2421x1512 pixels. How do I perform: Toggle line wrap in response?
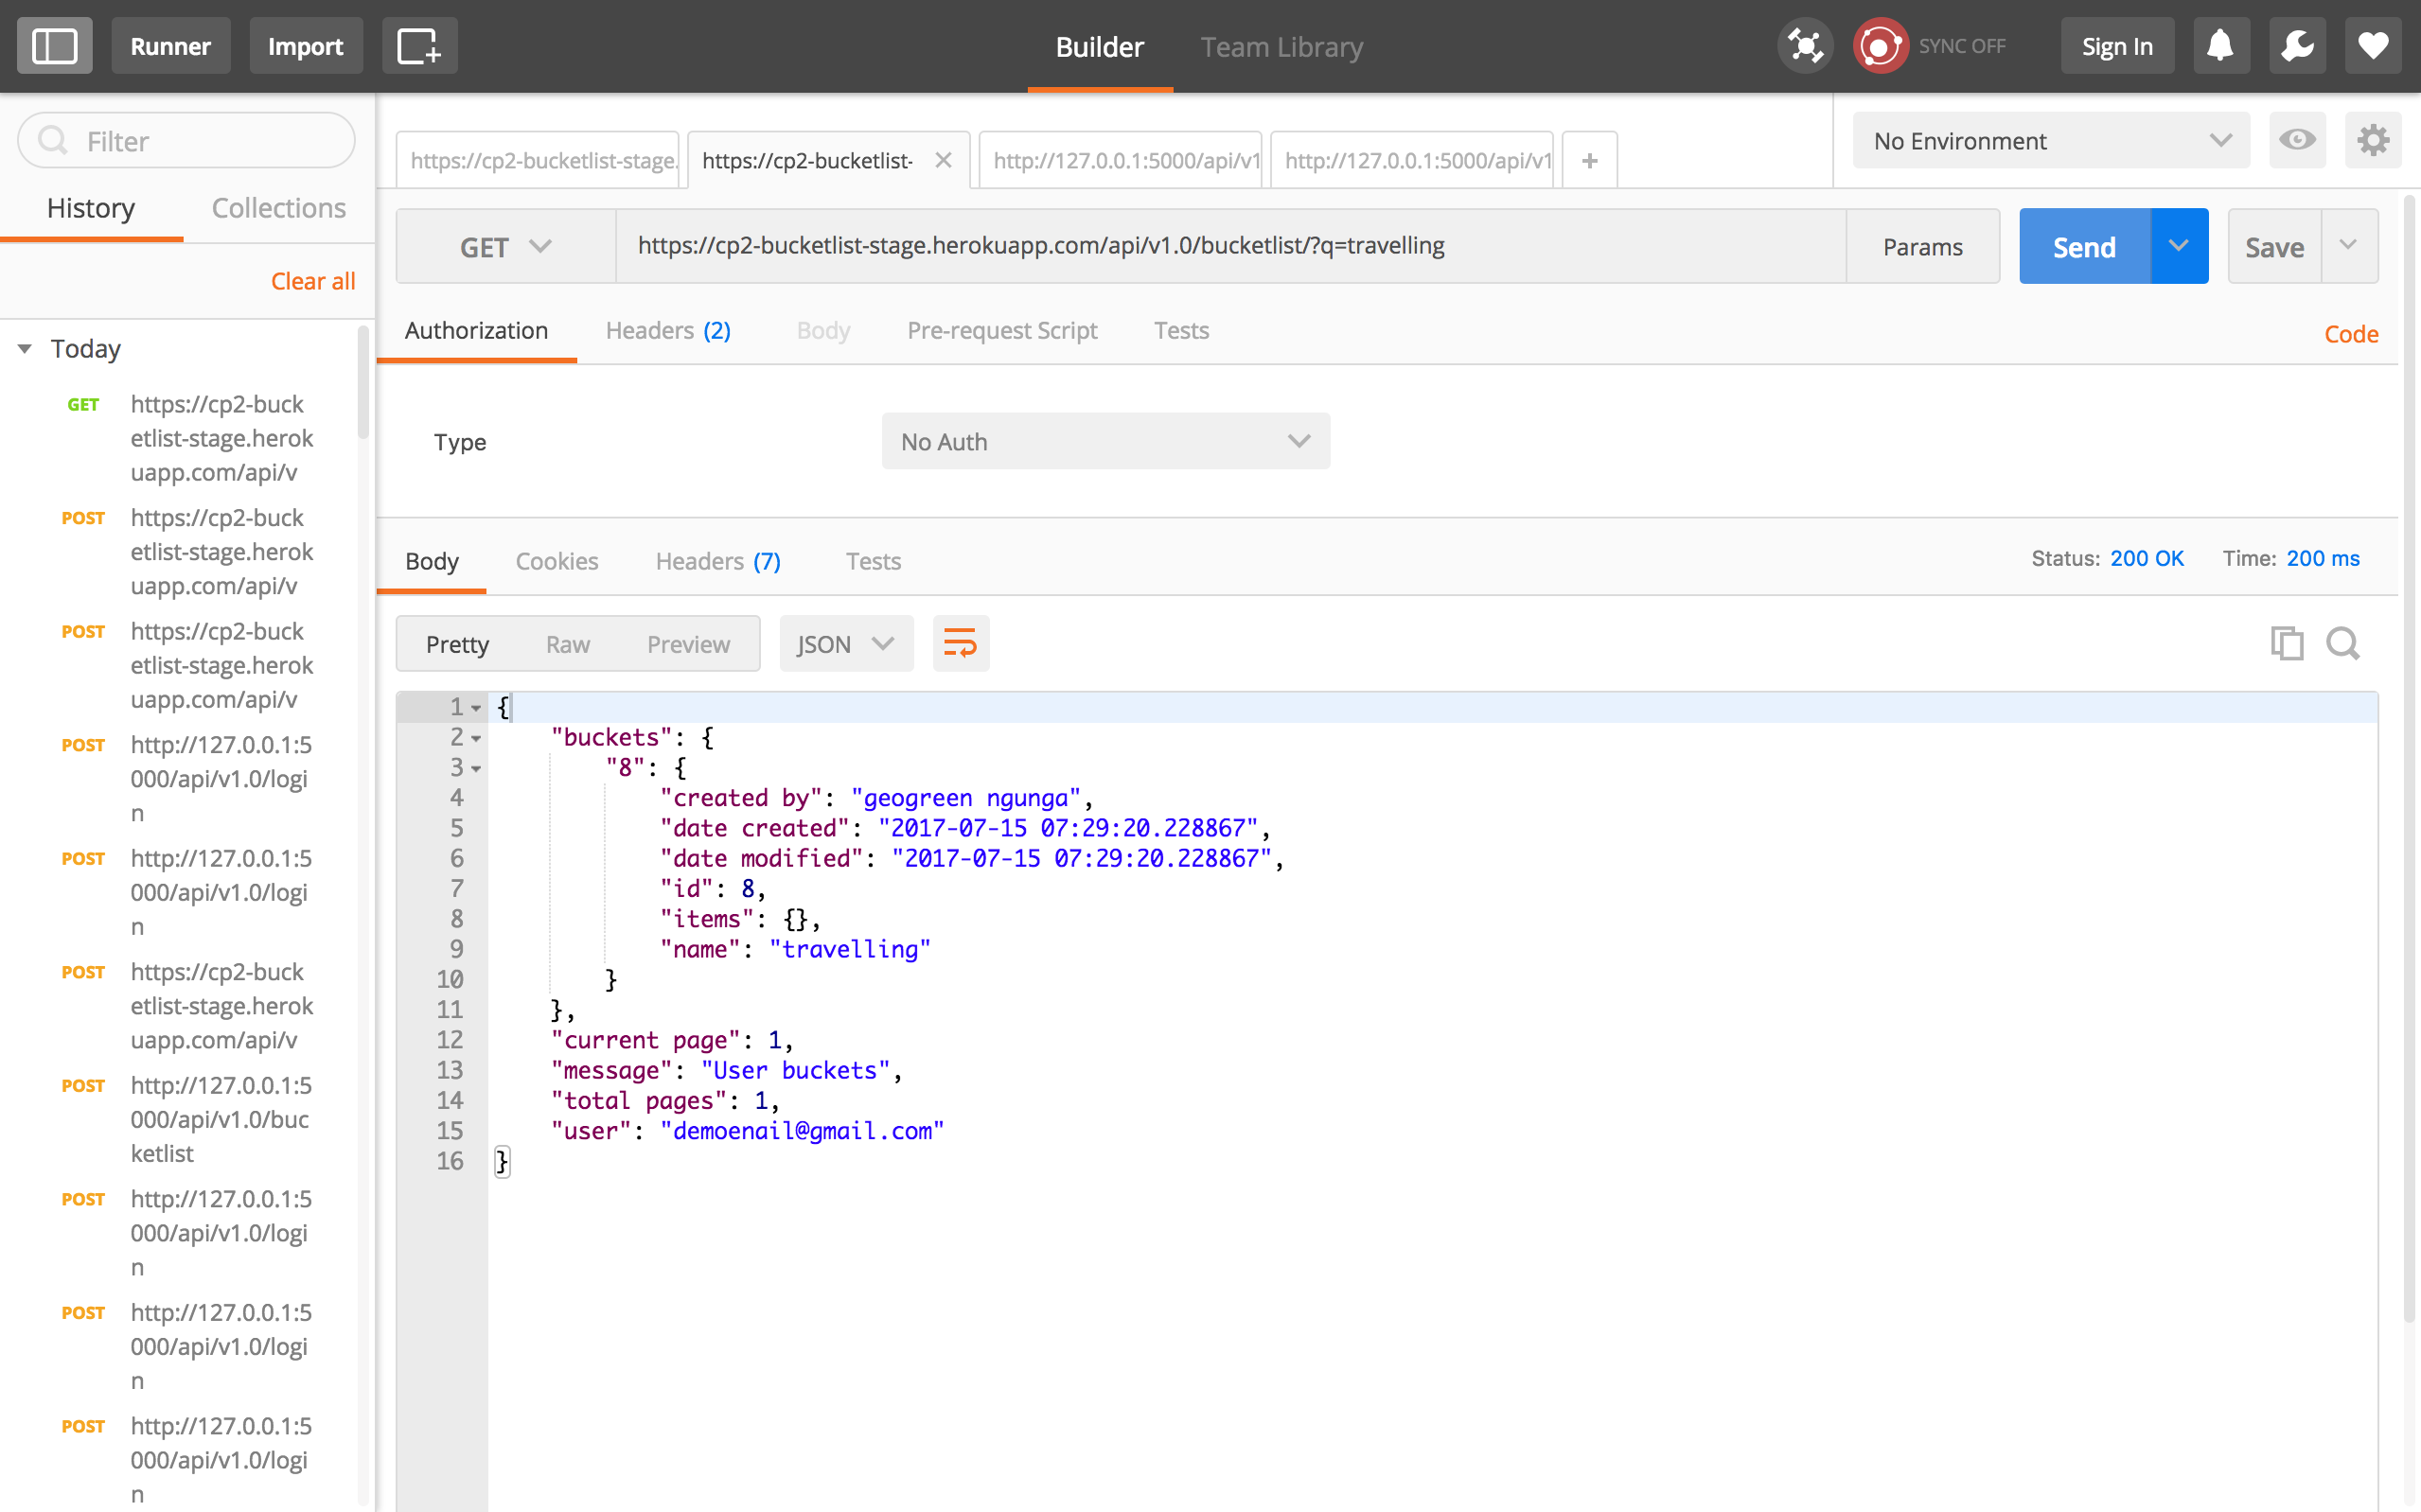coord(960,643)
